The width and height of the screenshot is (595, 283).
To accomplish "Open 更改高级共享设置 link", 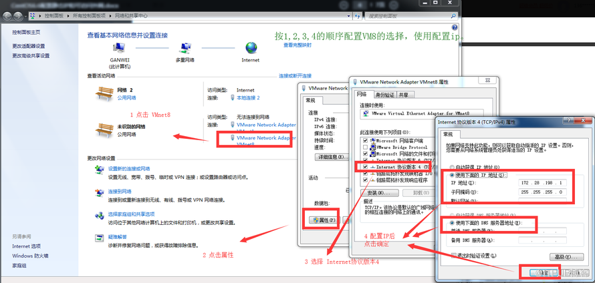I will [x=31, y=55].
